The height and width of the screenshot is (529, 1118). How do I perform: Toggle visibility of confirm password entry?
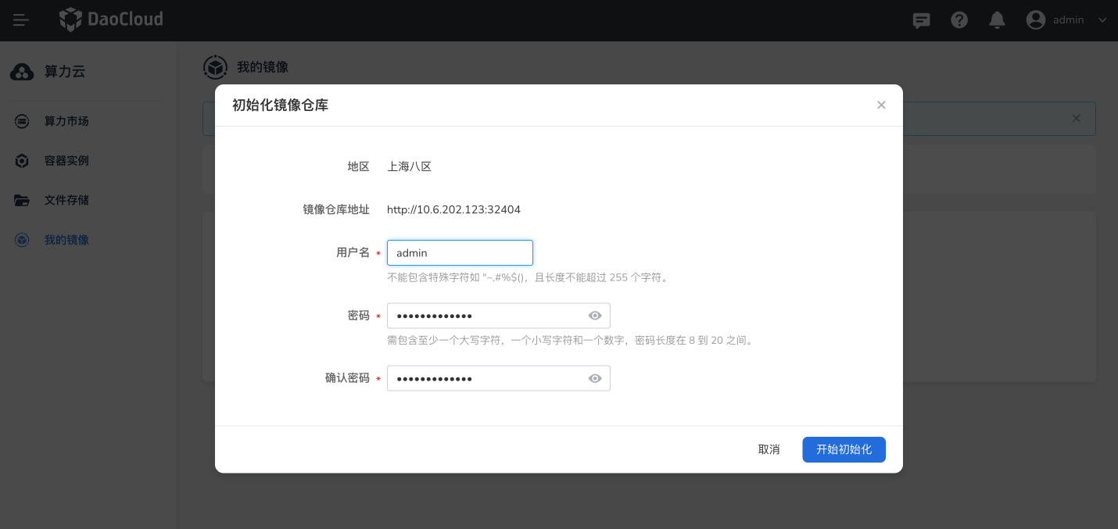tap(595, 378)
